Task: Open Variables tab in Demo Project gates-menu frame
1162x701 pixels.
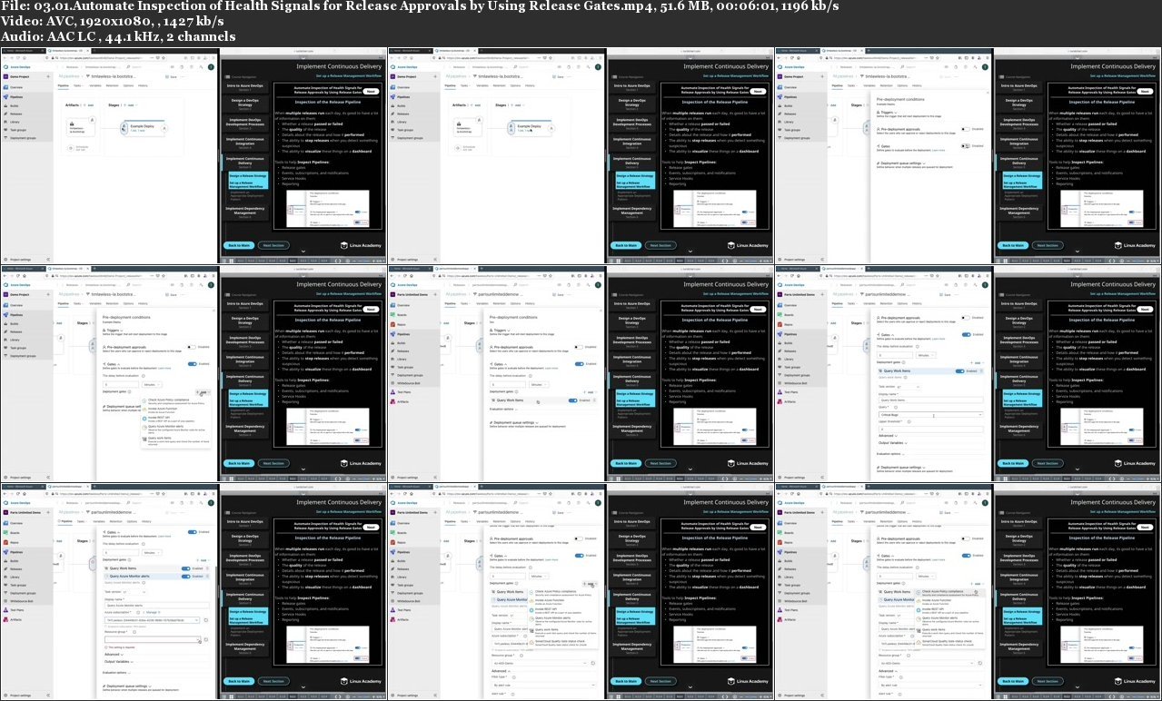Action: 95,303
